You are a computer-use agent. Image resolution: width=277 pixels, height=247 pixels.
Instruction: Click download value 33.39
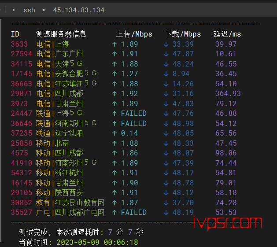pyautogui.click(x=183, y=44)
